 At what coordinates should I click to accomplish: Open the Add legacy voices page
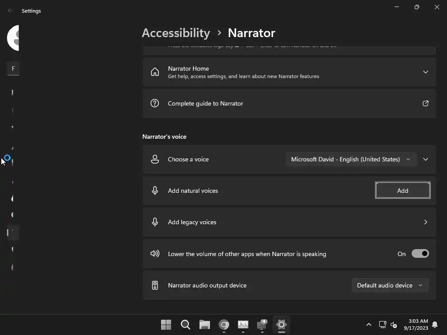click(289, 222)
